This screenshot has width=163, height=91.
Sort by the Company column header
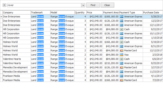17,12
